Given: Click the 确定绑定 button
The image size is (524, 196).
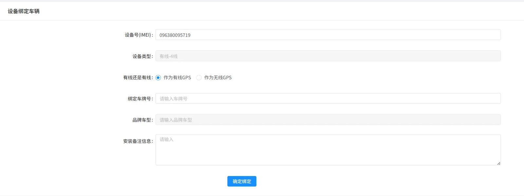Looking at the screenshot, I should tap(242, 181).
